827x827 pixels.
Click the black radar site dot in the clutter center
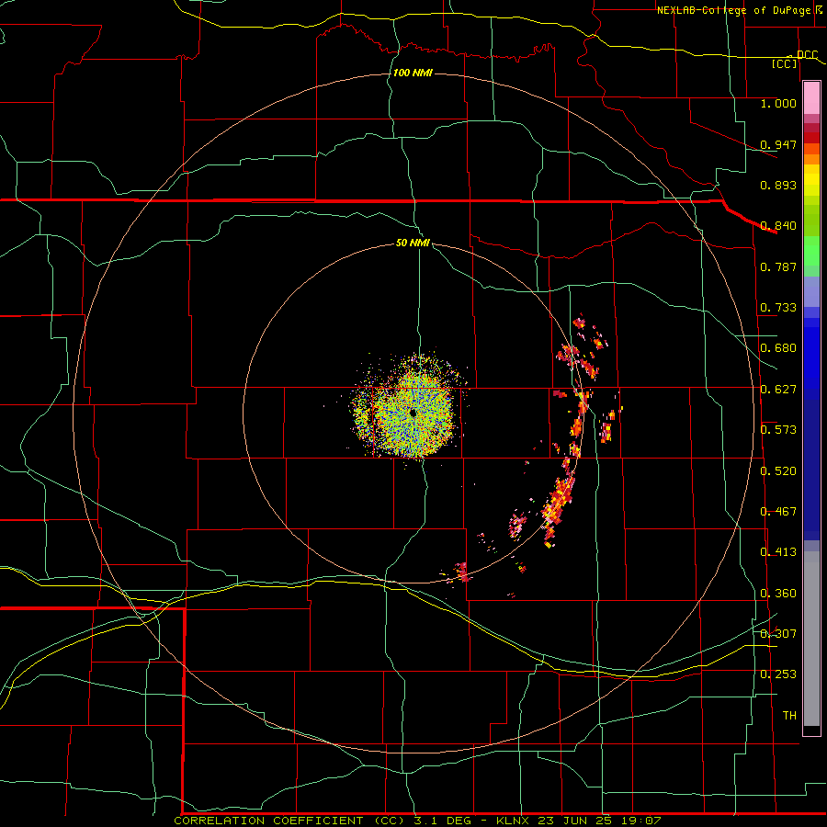click(x=413, y=413)
